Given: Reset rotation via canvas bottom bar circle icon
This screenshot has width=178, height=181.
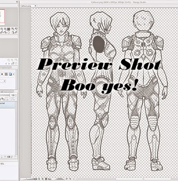Looking at the screenshot, I should tap(74, 179).
